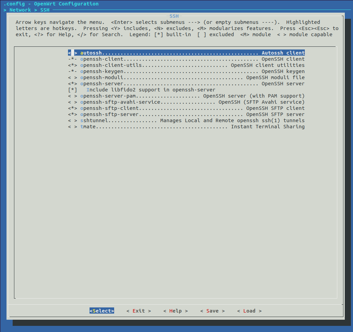Click the Select button

(102, 311)
